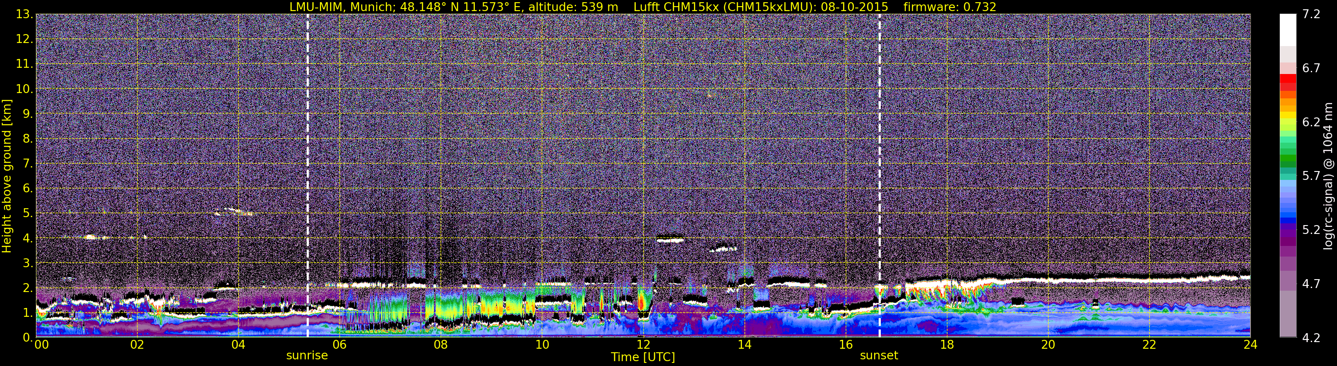Click the height axis tick '8.'
Viewport: 1337px width, 366px height.
pyautogui.click(x=28, y=138)
